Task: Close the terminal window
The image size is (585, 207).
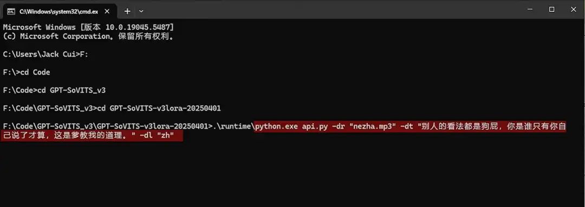Action: click(x=574, y=9)
